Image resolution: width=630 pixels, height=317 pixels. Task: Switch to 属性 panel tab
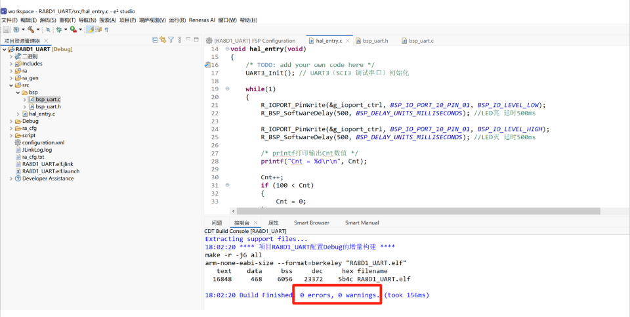273,222
